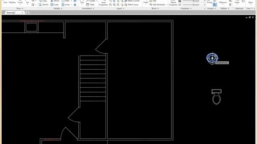Expand the Annotation panel
Screen dimensions: 257x144
tap(88, 8)
